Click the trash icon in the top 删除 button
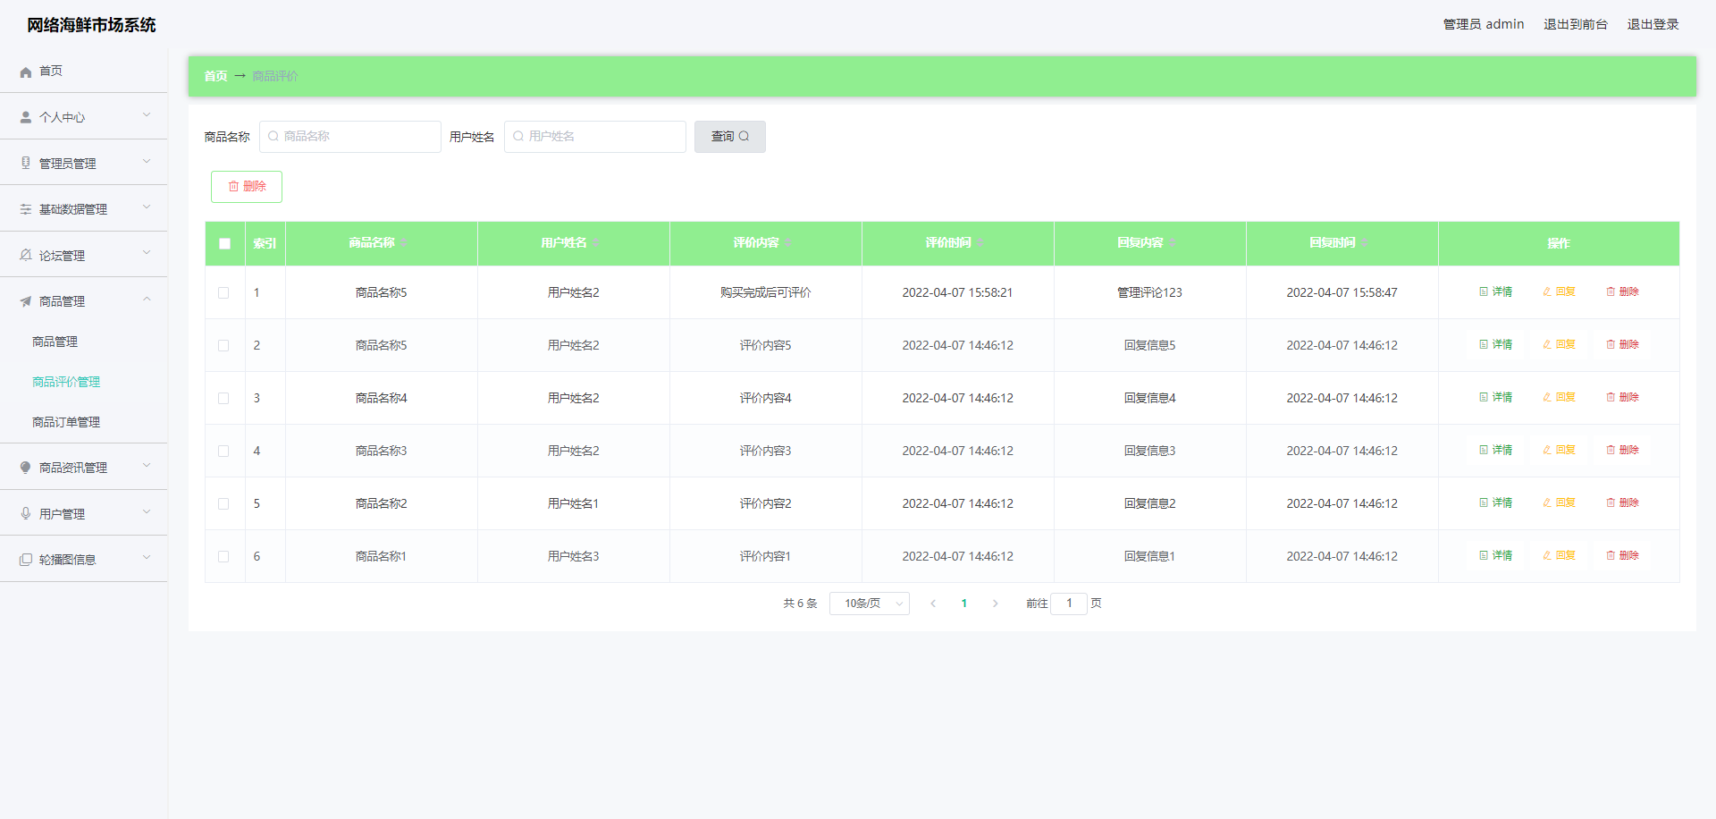The width and height of the screenshot is (1716, 819). click(233, 186)
